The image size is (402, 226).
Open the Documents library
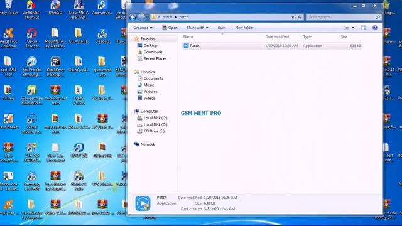(153, 78)
